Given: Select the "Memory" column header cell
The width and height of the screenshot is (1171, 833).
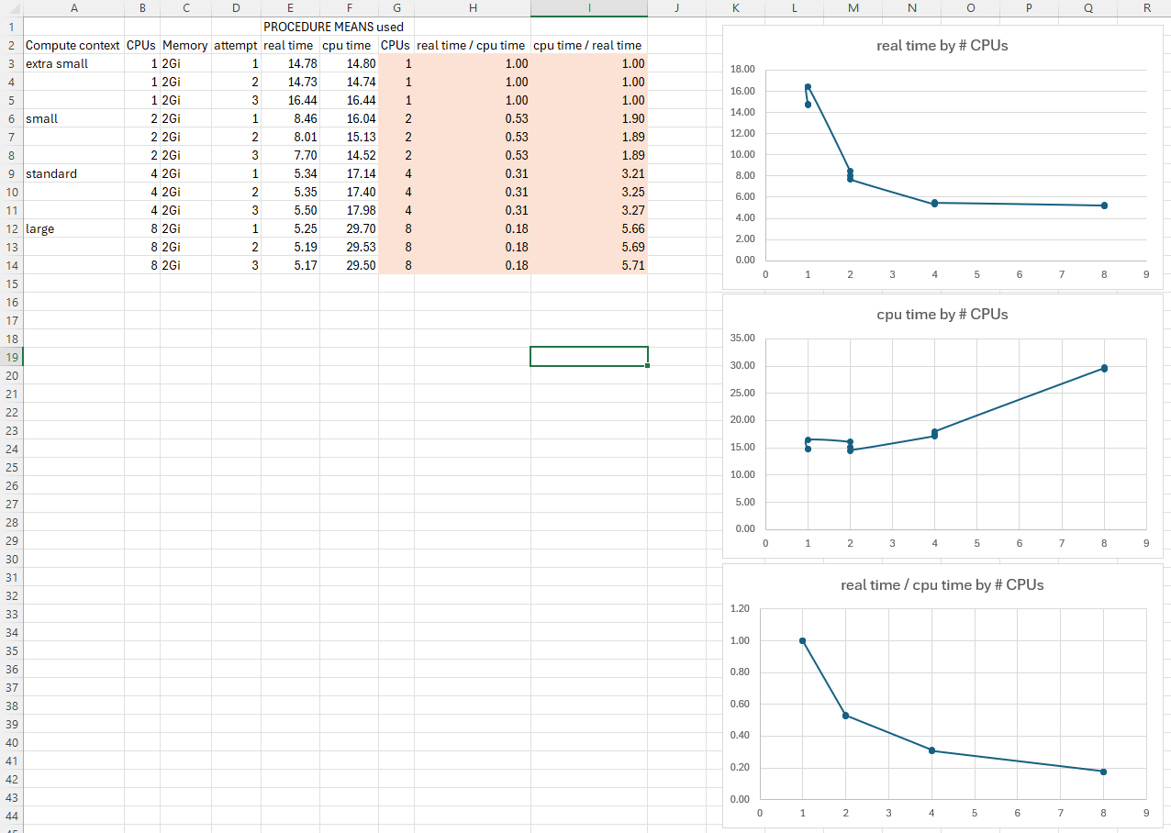Looking at the screenshot, I should click(185, 45).
